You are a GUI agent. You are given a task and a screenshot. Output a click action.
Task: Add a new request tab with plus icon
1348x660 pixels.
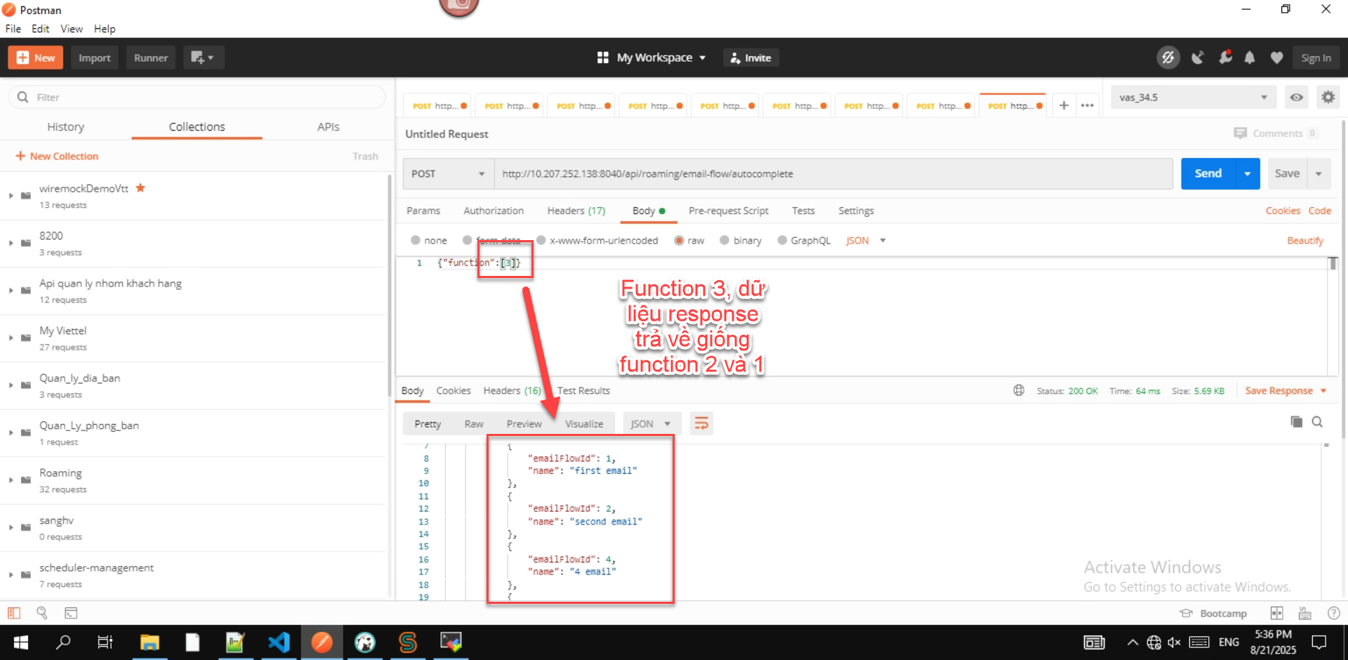click(x=1064, y=105)
